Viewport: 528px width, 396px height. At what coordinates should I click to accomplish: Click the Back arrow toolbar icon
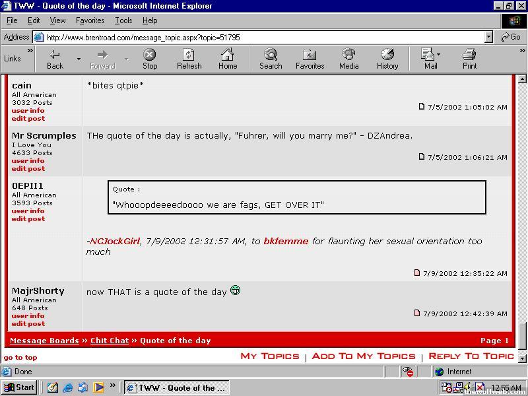click(55, 55)
